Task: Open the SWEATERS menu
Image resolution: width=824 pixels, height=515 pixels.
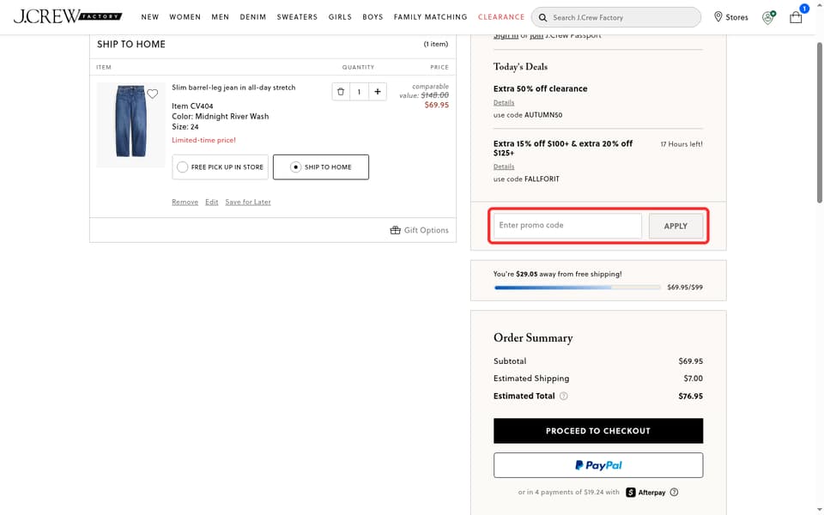Action: pos(297,17)
